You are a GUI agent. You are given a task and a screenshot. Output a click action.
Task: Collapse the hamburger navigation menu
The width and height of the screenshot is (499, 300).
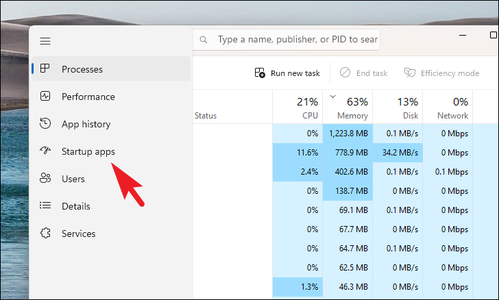click(x=45, y=41)
